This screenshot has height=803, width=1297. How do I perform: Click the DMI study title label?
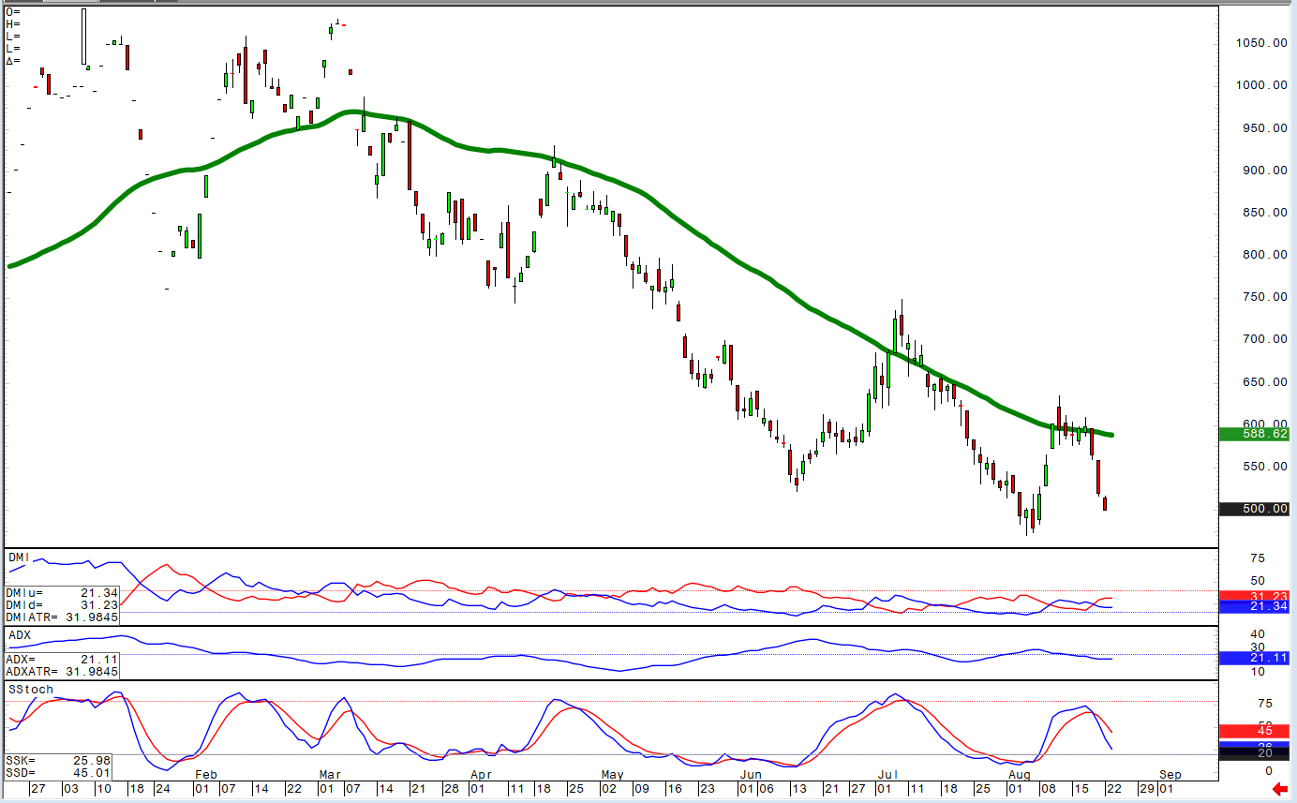point(19,558)
